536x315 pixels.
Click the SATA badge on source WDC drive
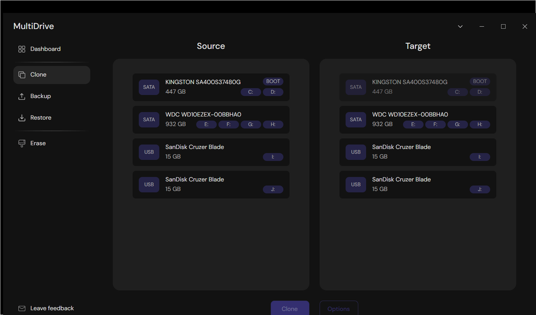point(149,120)
